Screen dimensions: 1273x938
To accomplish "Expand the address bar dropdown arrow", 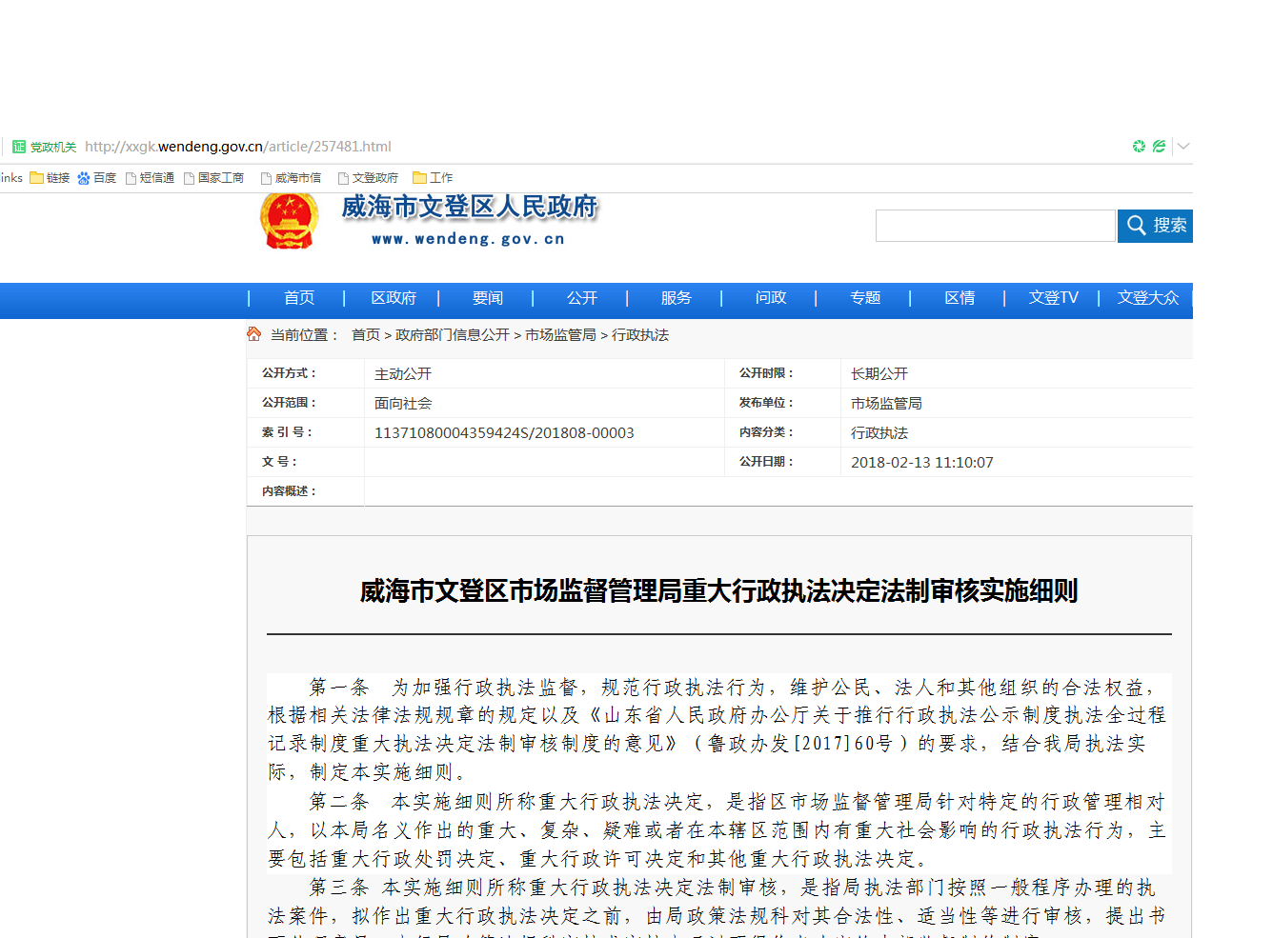I will point(1183,147).
